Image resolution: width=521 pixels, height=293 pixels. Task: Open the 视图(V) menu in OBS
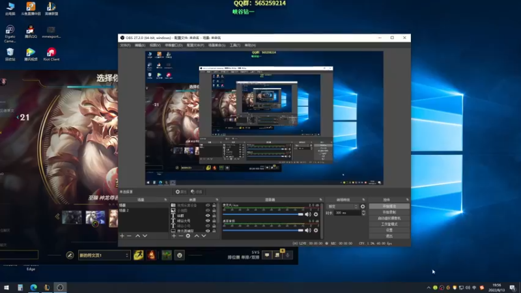155,45
